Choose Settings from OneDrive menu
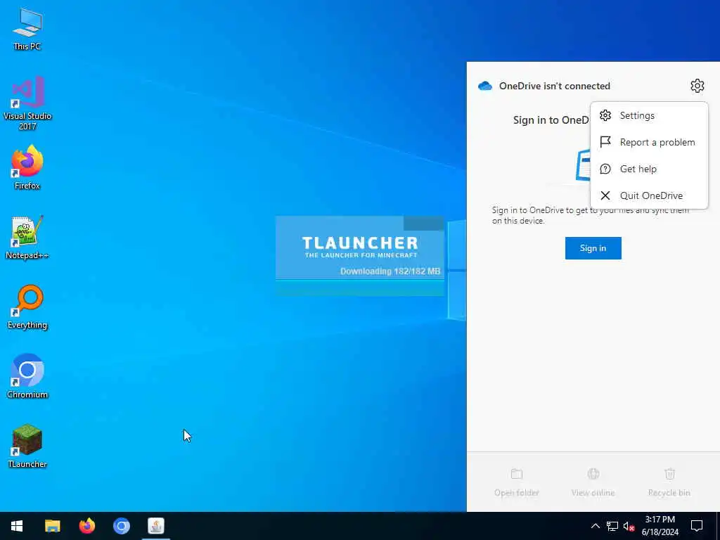Screen dimensions: 720x540 click(x=649, y=116)
